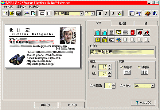This screenshot has width=160, height=110.
Task: Select the red mailbox postal code icon
Action: point(132,32)
